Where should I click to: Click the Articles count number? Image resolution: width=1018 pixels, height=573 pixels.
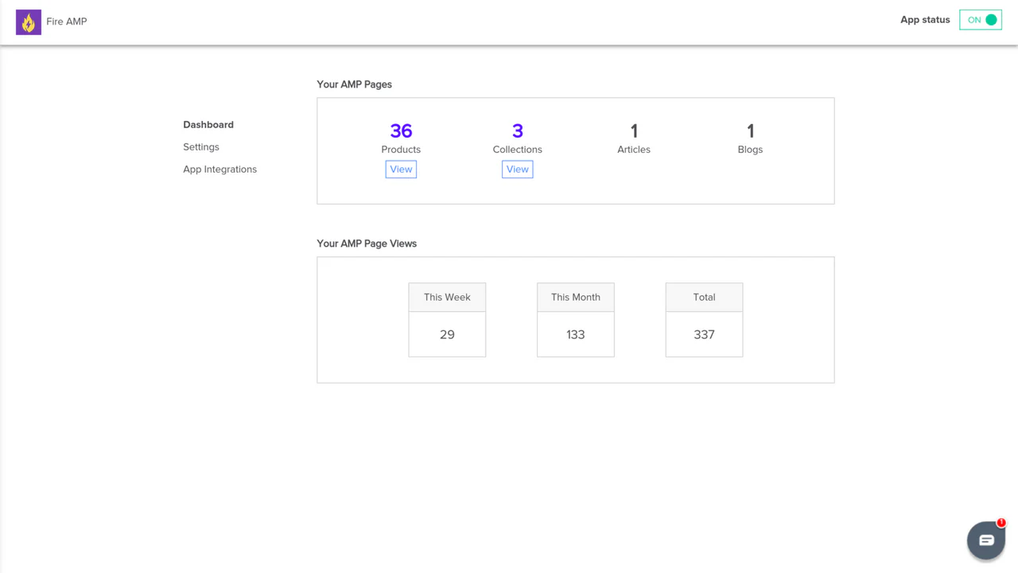(634, 131)
